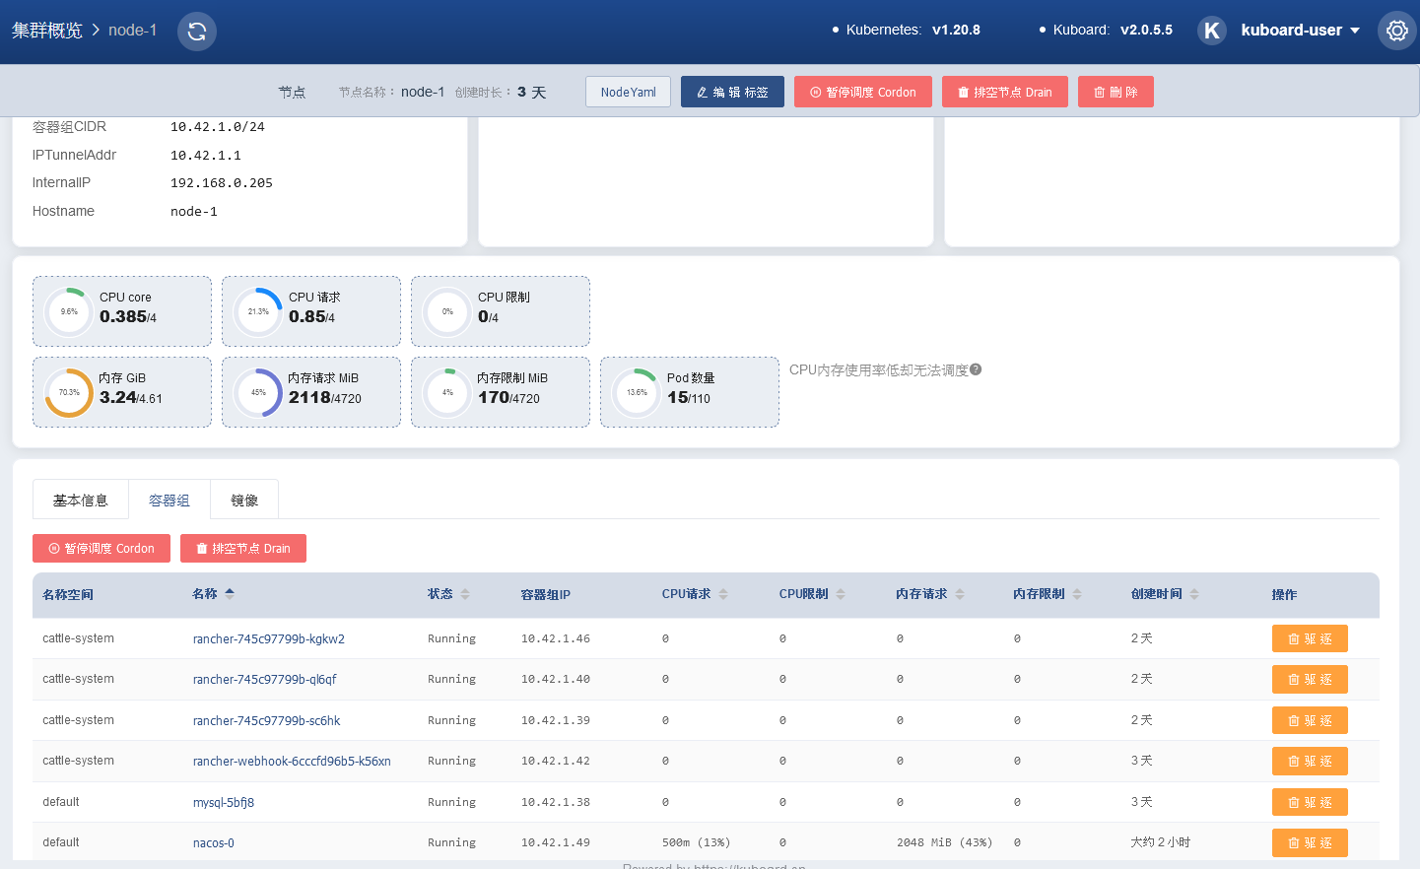Click the node-1 breadcrumb text
The width and height of the screenshot is (1420, 869).
coord(133,31)
